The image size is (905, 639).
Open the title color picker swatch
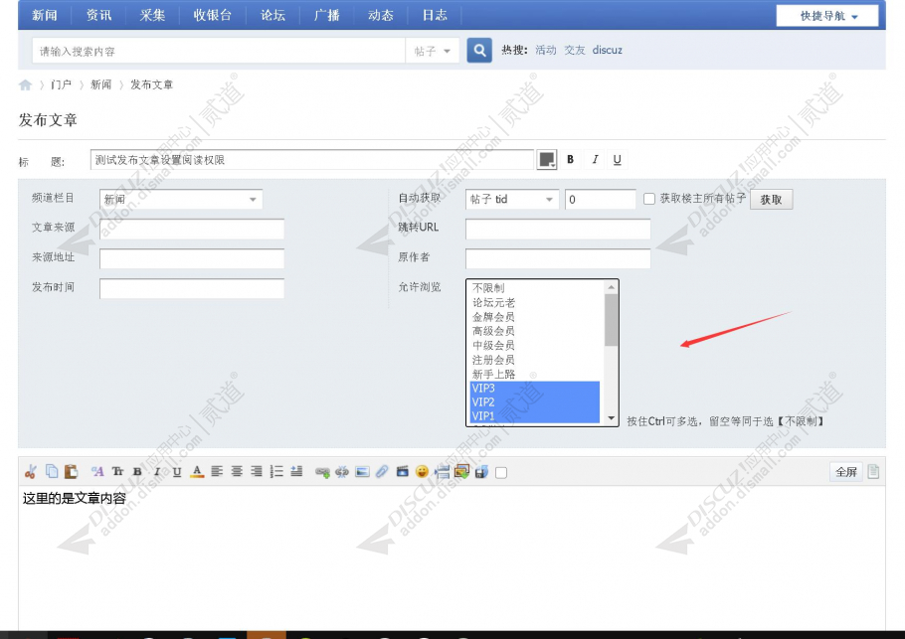(x=547, y=159)
